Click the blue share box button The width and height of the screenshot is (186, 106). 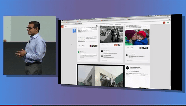click(x=74, y=31)
